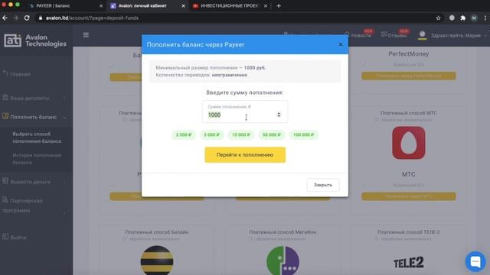
Task: Click the Главная sidebar icon
Action: click(x=5, y=73)
